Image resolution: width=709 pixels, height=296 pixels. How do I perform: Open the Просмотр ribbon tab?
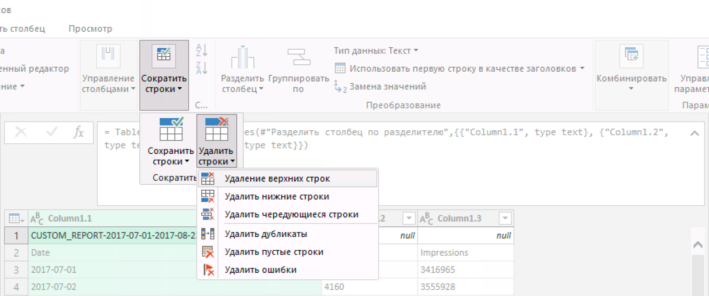[x=90, y=29]
